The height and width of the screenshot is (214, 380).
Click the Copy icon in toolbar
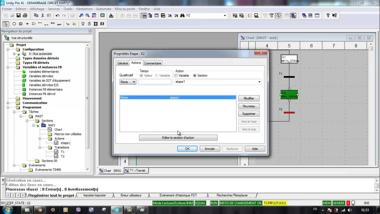click(x=36, y=15)
